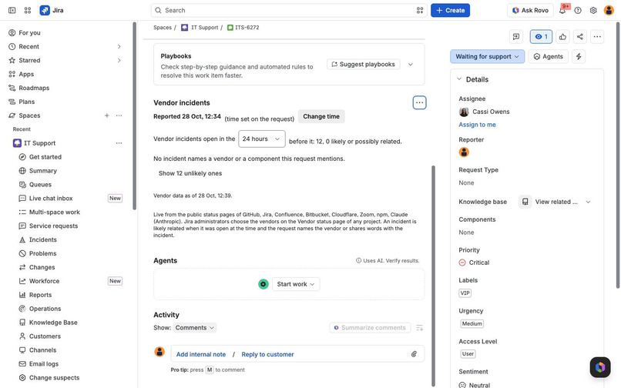621x388 pixels.
Task: Click the reporter avatar icon
Action: [464, 152]
